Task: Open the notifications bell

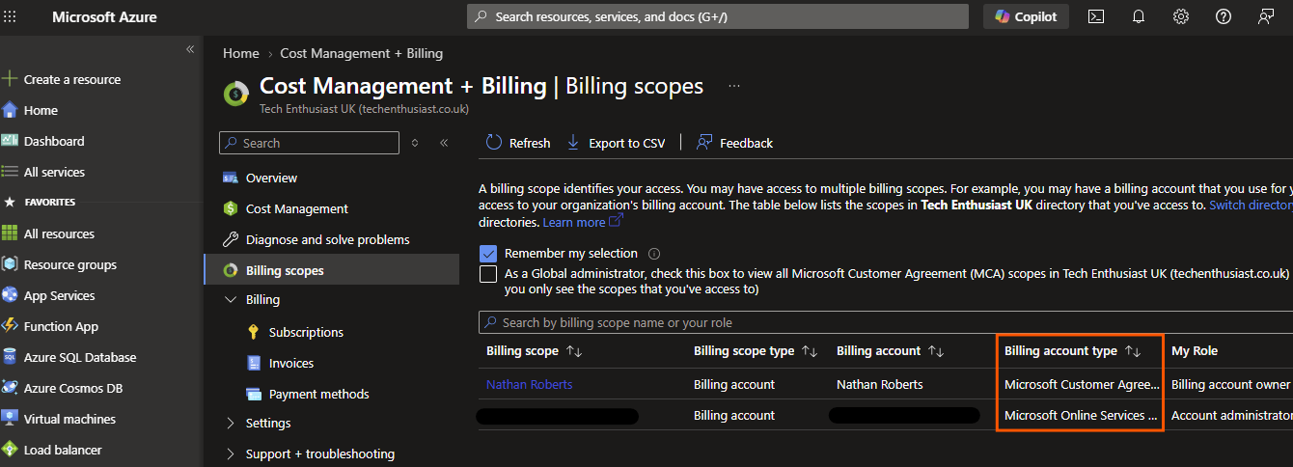Action: coord(1139,16)
